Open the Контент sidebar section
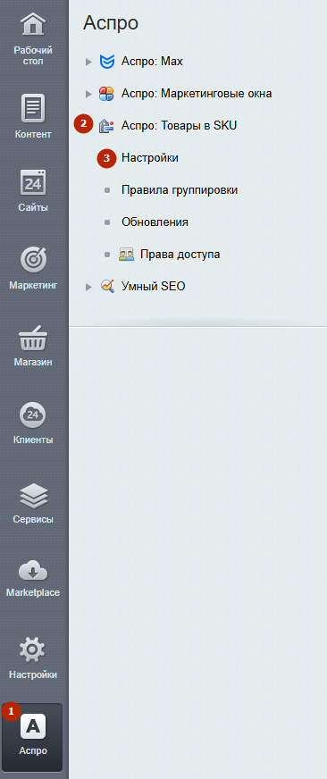327x779 pixels. (33, 116)
